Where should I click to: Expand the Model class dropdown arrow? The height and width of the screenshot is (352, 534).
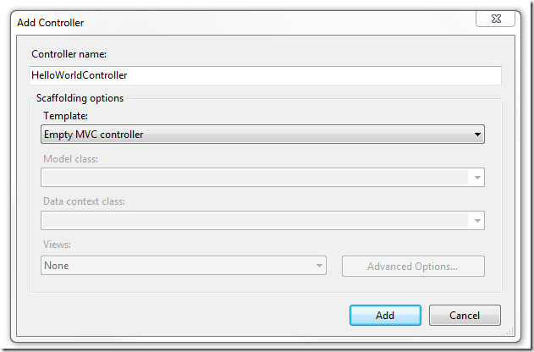point(477,178)
